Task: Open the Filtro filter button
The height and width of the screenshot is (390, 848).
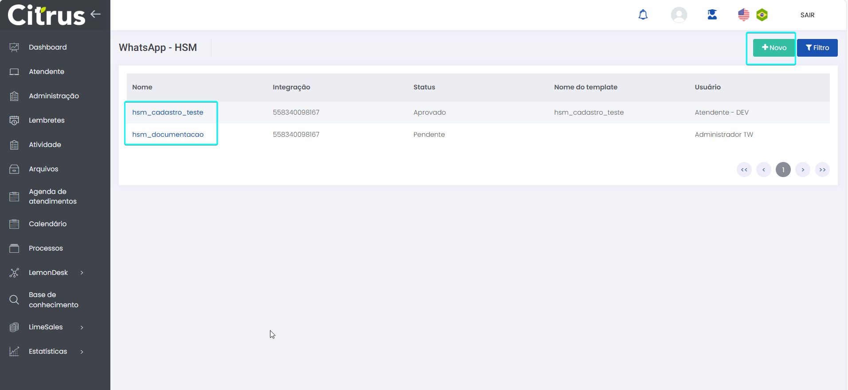Action: click(817, 48)
